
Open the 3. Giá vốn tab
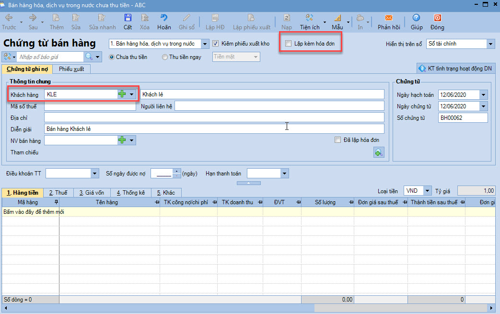tap(92, 193)
